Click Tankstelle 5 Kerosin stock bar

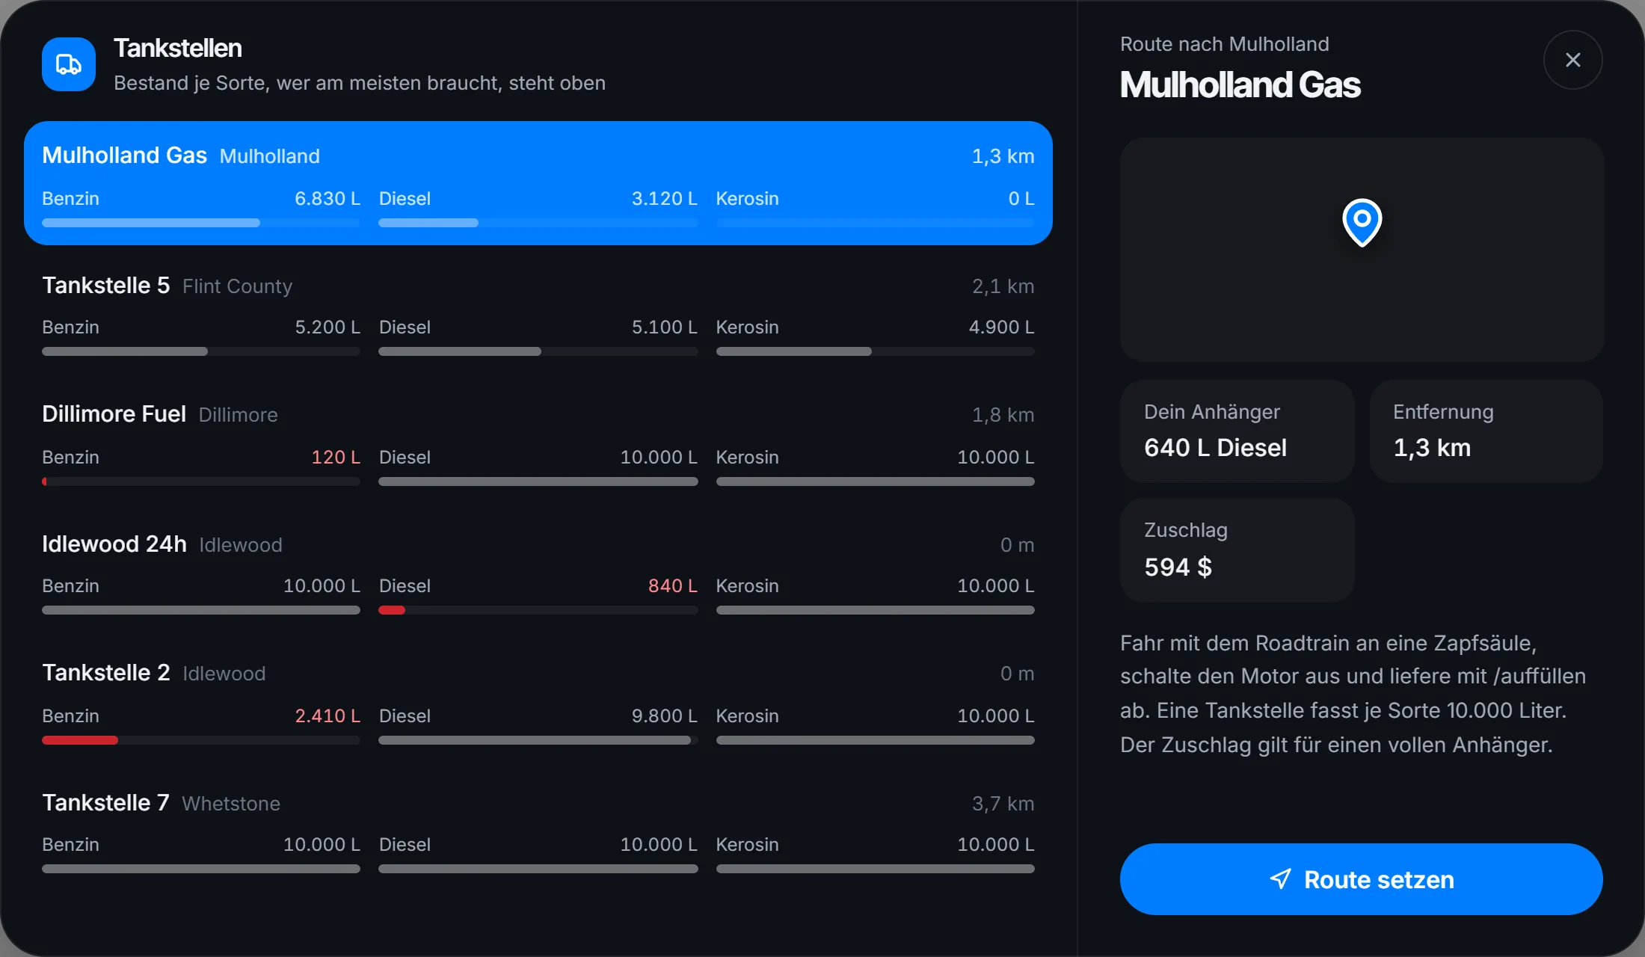[x=876, y=351]
